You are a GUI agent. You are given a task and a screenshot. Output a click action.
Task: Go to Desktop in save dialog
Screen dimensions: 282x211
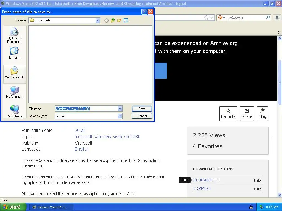click(15, 53)
